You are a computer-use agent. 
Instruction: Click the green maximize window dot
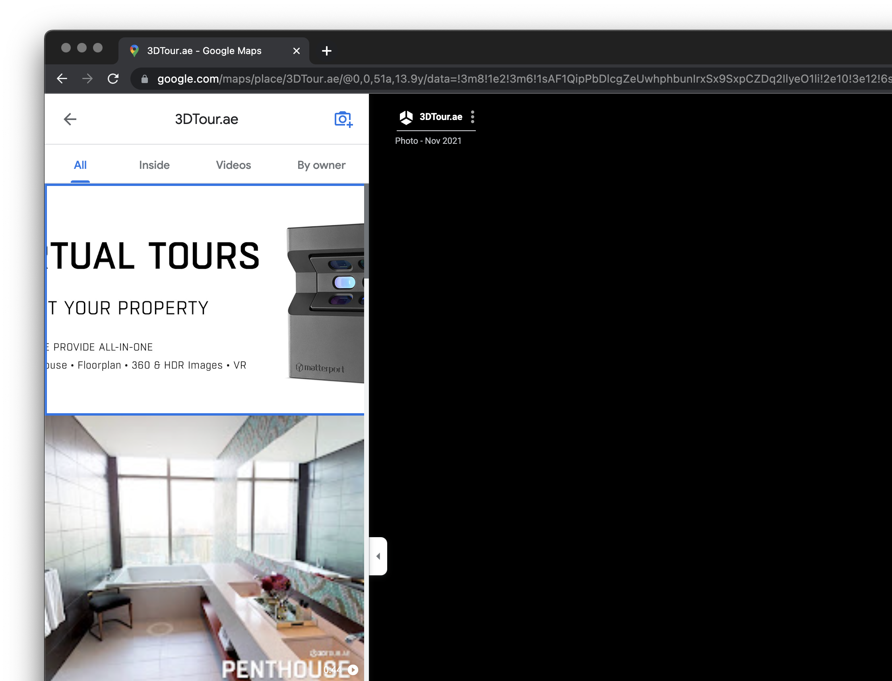(98, 48)
